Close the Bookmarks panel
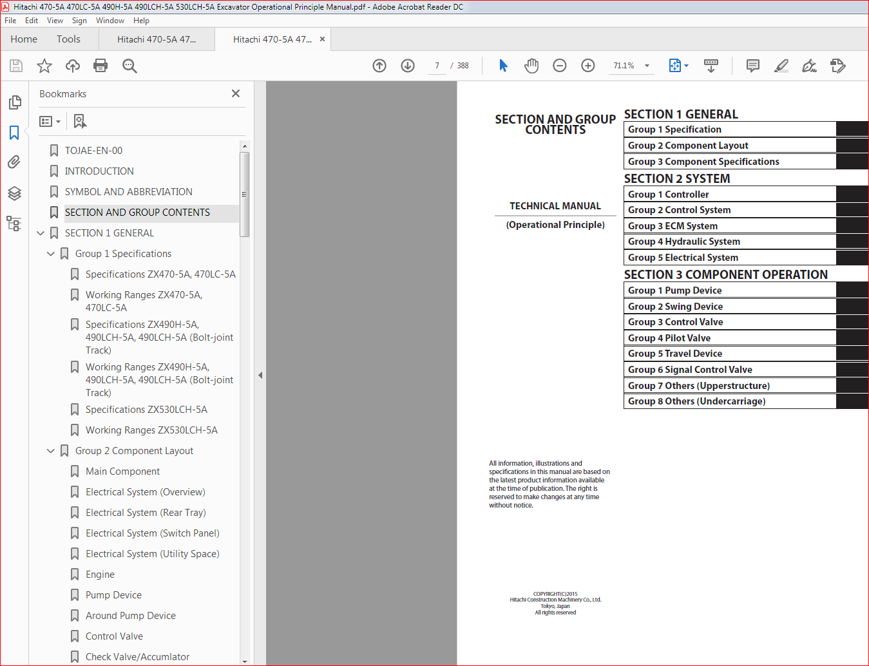The width and height of the screenshot is (869, 666). click(236, 93)
